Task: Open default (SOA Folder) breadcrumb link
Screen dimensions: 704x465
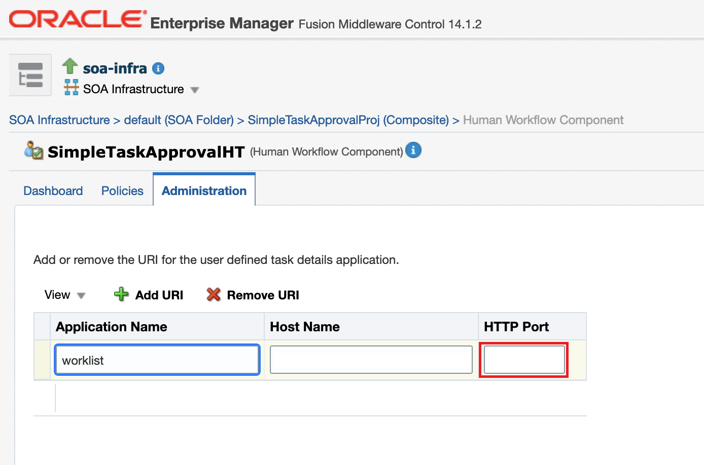Action: 179,120
